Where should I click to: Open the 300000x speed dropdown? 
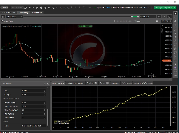click(166, 21)
